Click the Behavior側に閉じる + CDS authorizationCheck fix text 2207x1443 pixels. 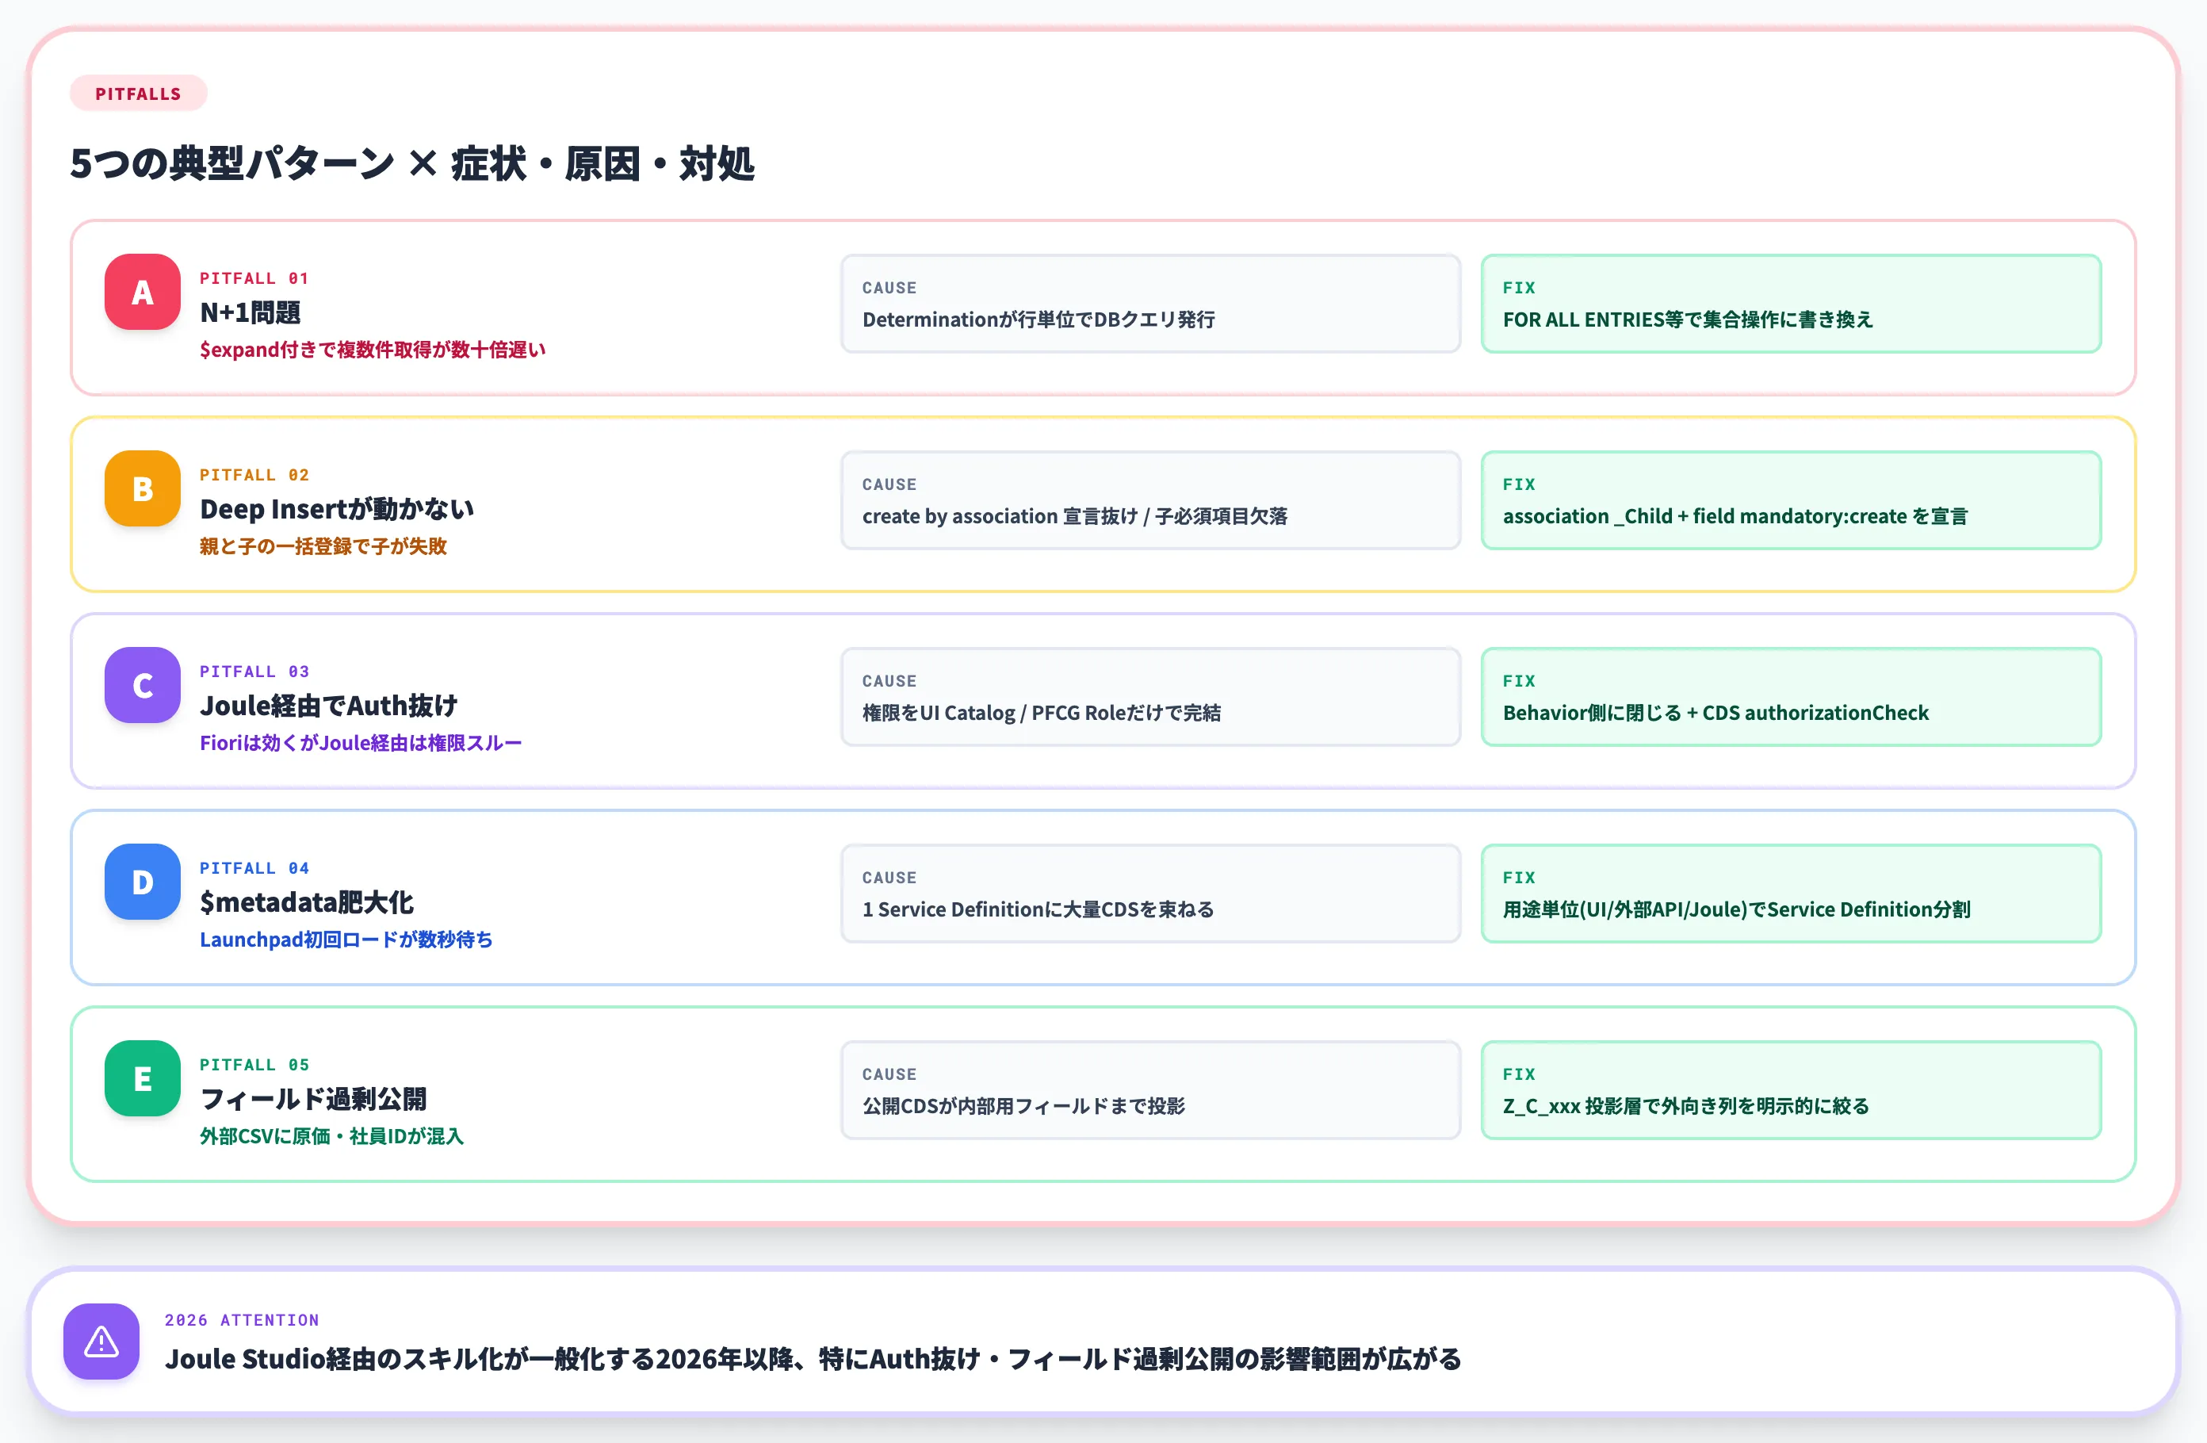[1715, 712]
